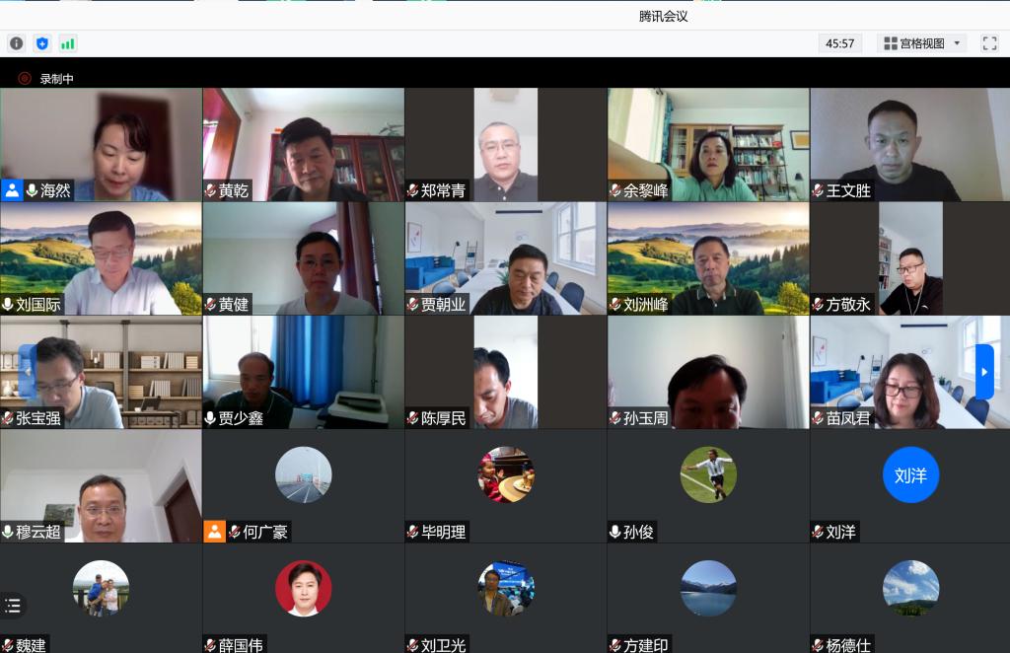Click the 刘国际 name label
1010x653 pixels.
coord(38,304)
